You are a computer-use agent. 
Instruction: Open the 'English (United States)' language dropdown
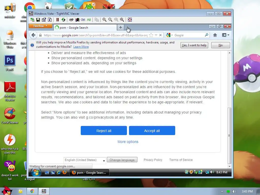(x=85, y=160)
